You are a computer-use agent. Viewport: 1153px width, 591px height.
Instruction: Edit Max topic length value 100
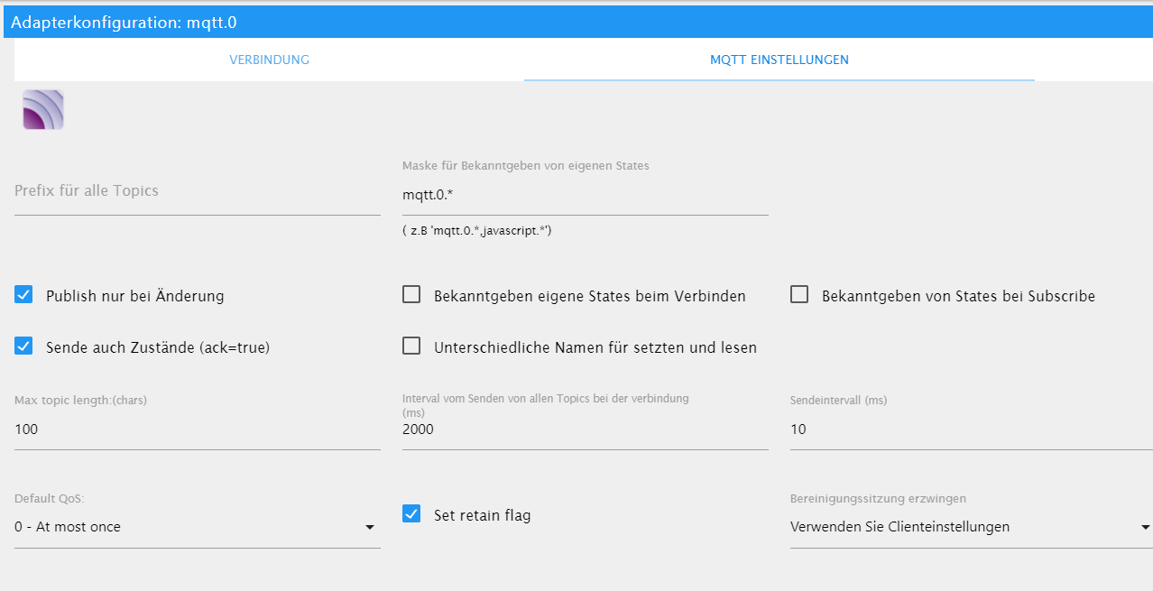198,429
